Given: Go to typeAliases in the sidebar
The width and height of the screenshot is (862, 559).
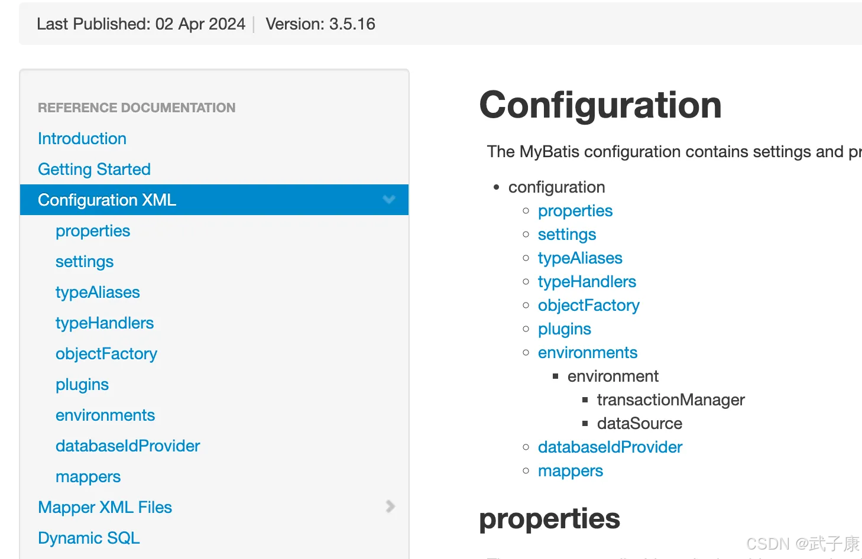Looking at the screenshot, I should 98,292.
